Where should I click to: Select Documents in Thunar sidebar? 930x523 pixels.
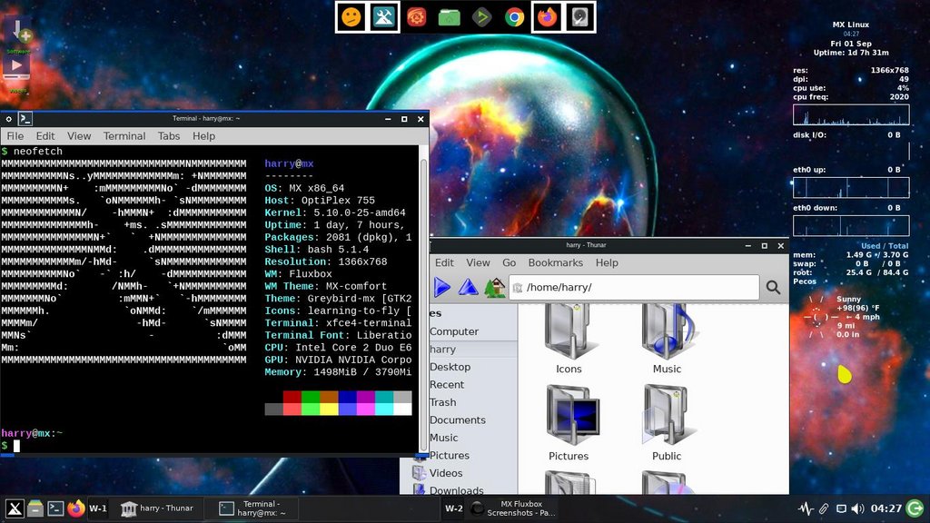(x=458, y=419)
